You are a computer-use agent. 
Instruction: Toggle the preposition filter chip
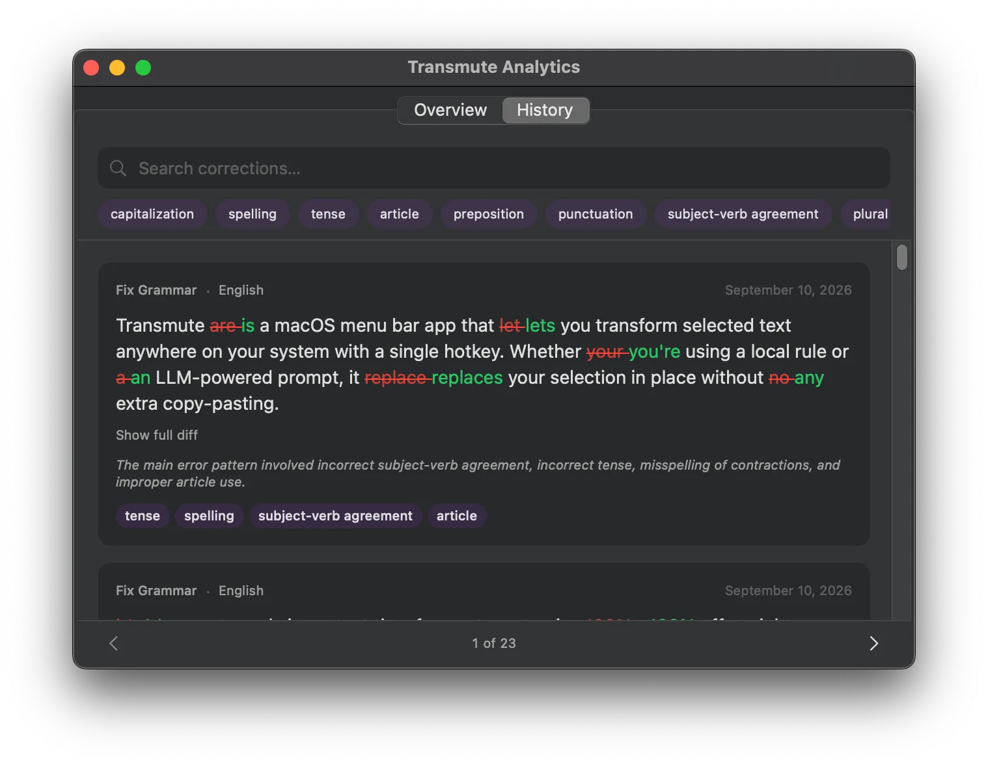pos(489,214)
